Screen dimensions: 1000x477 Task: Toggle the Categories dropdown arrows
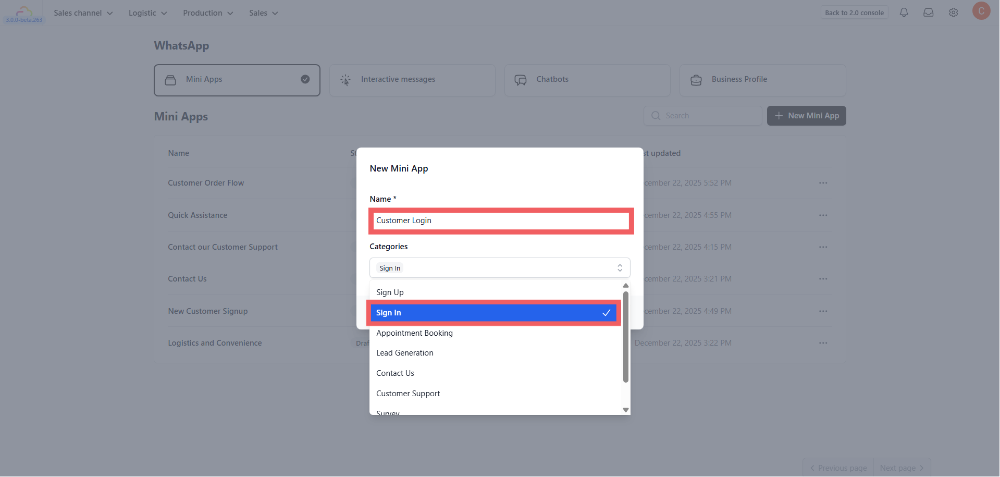[x=620, y=268]
